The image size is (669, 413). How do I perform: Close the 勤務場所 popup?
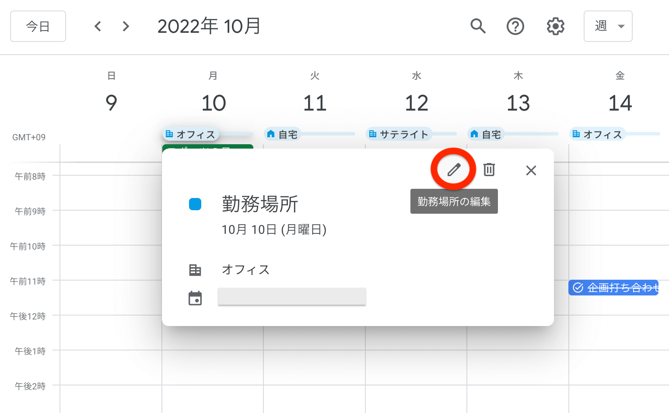[531, 170]
